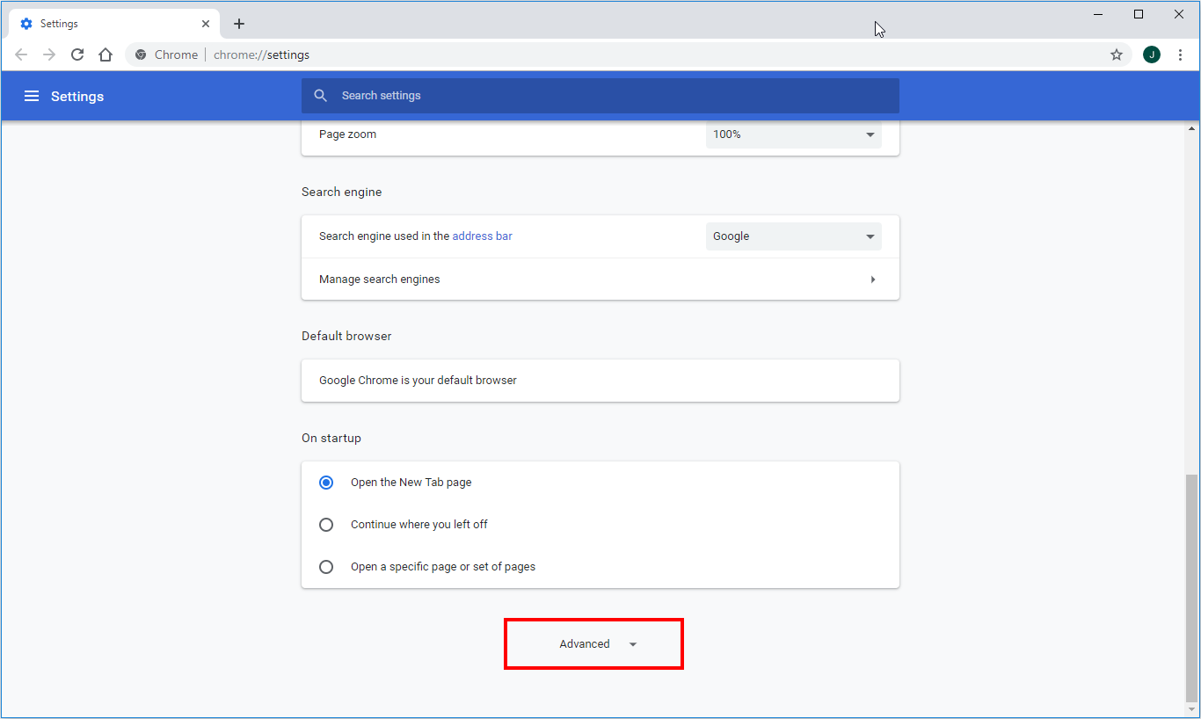This screenshot has height=719, width=1201.
Task: Click the vertical scrollbar thumb
Action: click(x=1192, y=589)
